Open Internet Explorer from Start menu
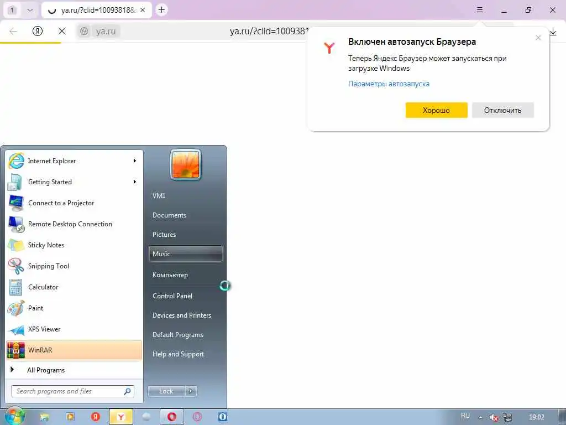 74,161
